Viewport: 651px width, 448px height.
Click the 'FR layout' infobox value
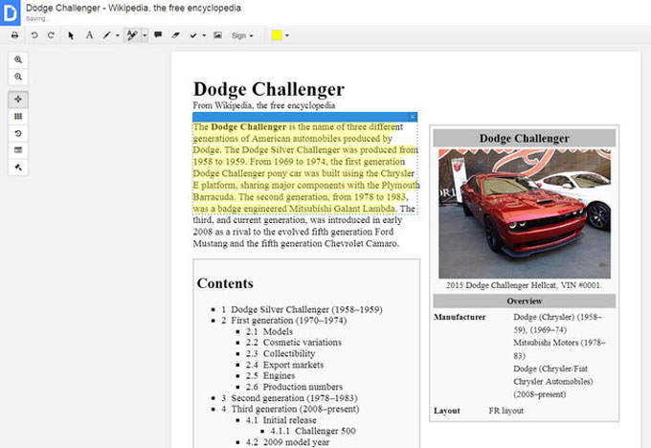point(505,411)
